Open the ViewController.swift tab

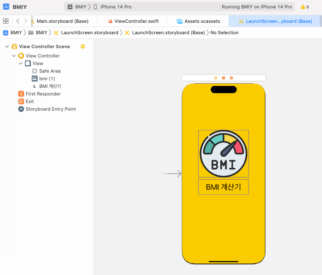tap(136, 21)
